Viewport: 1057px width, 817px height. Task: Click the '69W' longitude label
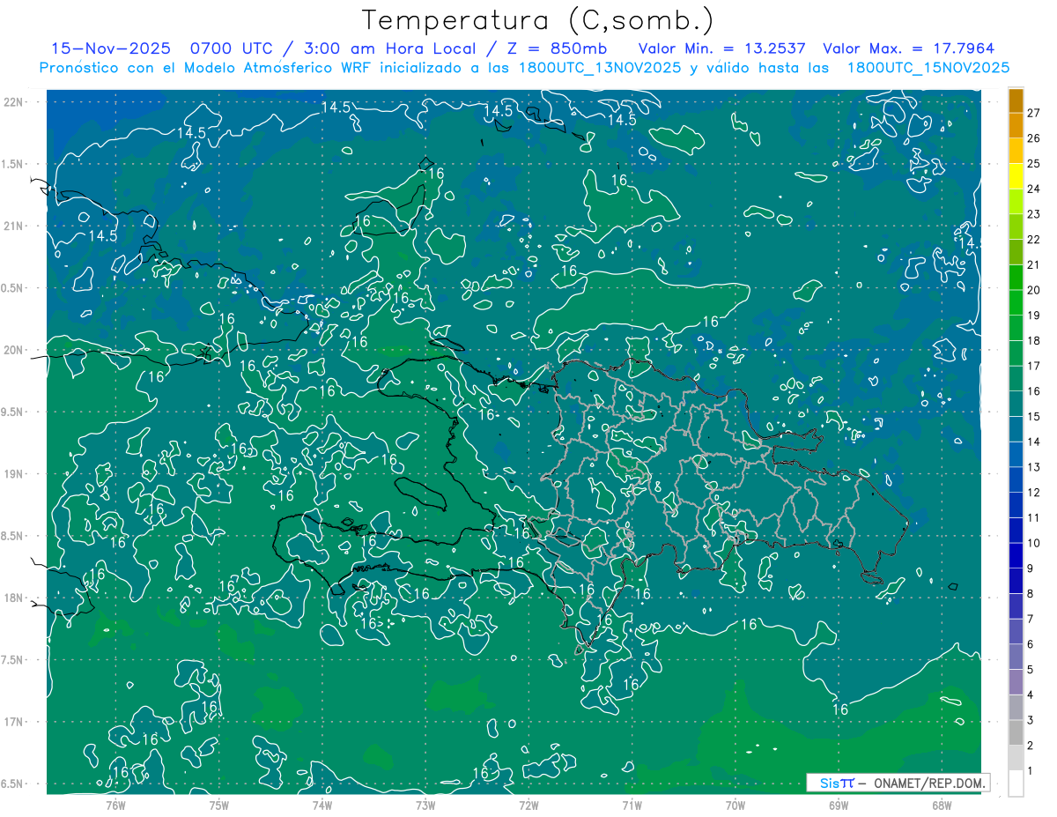point(839,805)
